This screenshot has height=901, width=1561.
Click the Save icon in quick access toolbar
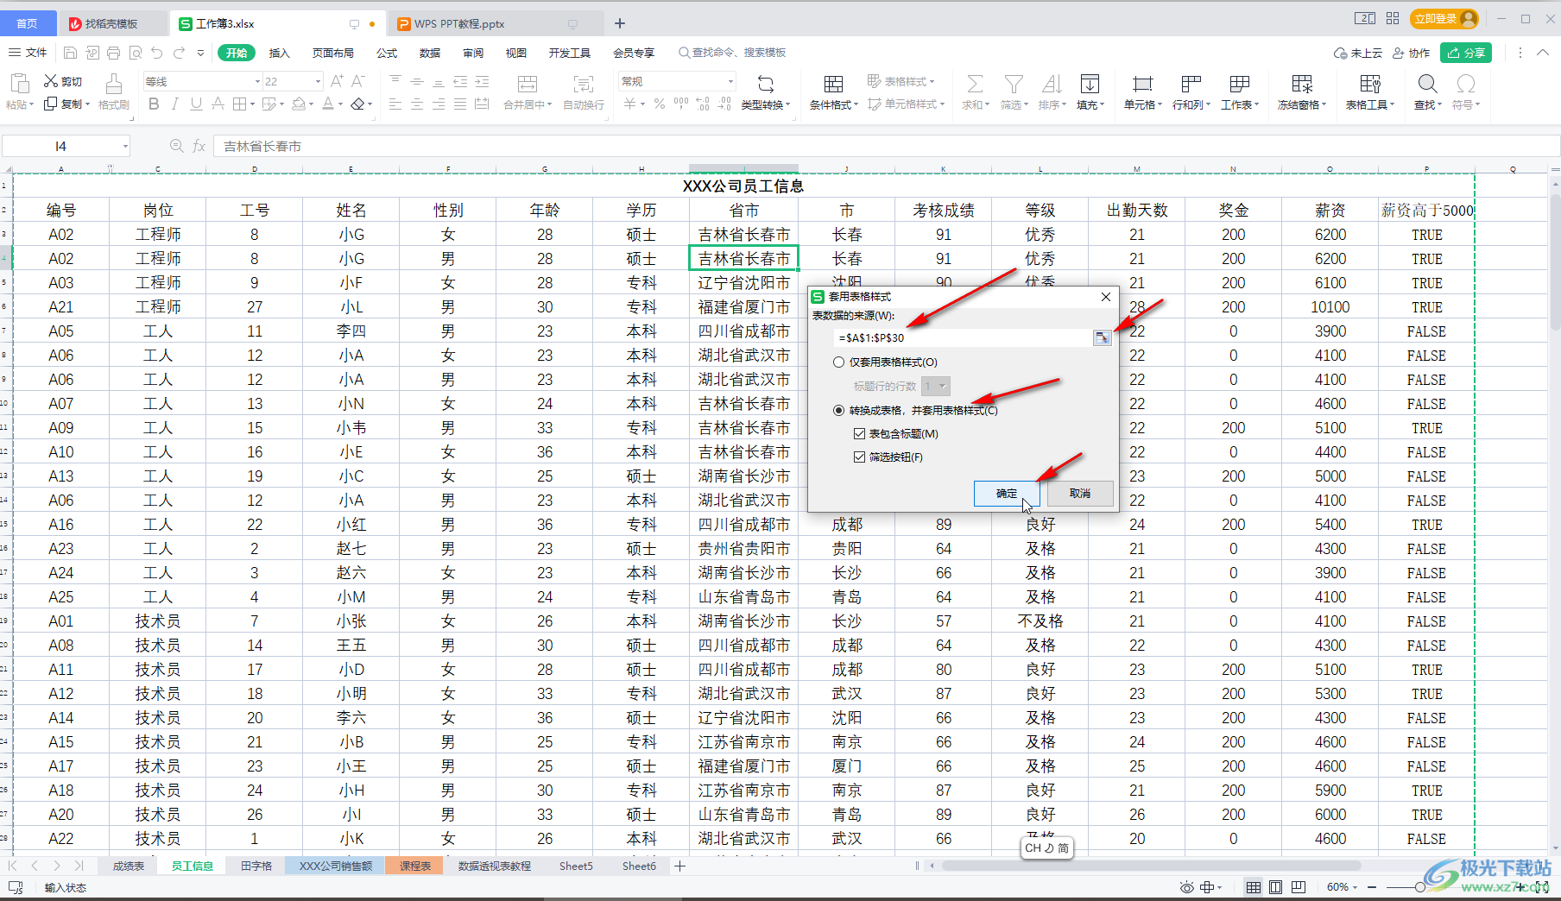[x=71, y=53]
